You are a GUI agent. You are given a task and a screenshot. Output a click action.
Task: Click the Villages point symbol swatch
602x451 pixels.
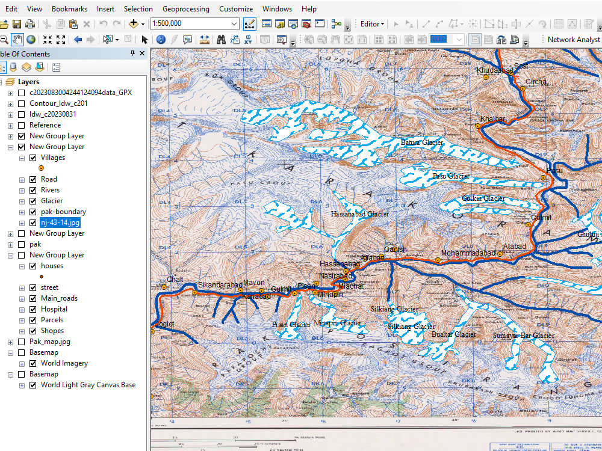click(x=40, y=168)
